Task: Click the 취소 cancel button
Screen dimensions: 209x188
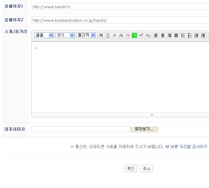Action: pos(146,169)
